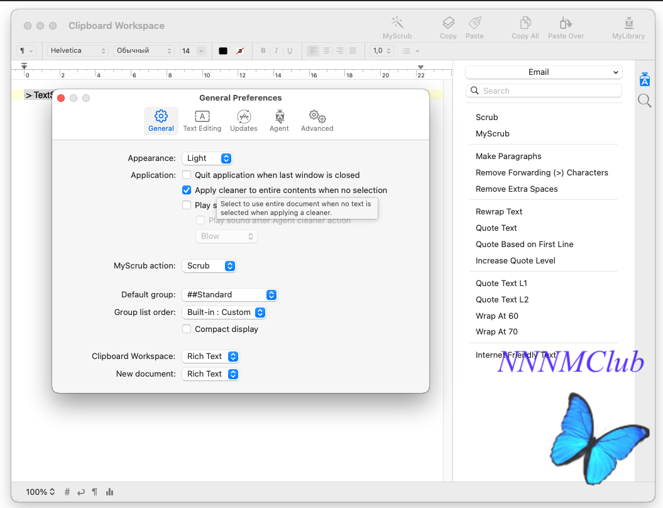Toggle pilcrow invisibles icon in status bar

[x=95, y=492]
